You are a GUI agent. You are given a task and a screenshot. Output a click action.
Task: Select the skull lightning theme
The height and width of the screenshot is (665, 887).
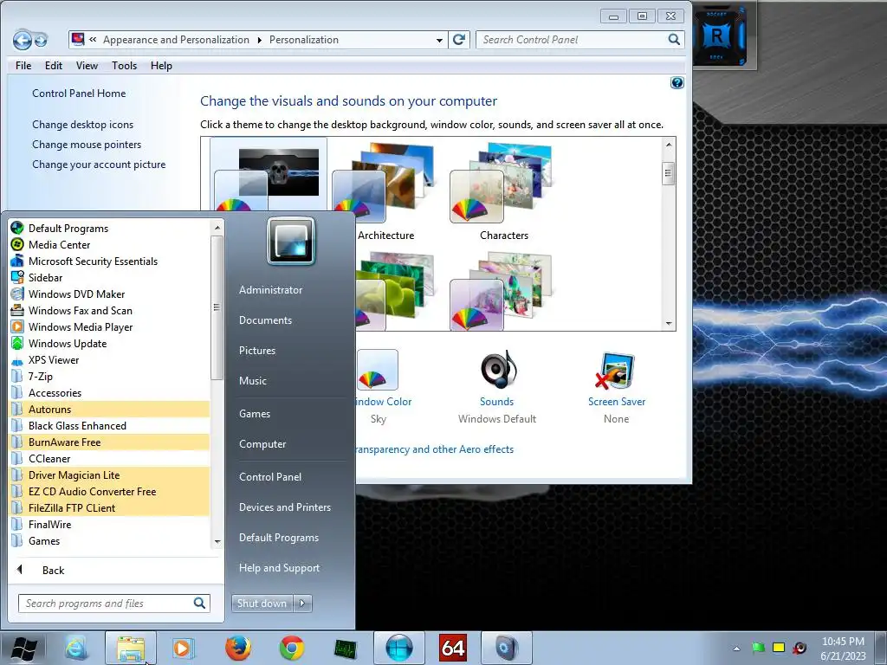click(x=269, y=175)
